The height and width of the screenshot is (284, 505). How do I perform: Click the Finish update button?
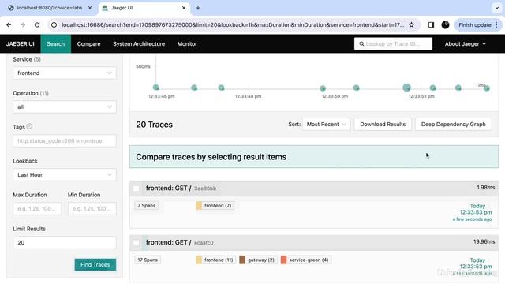click(478, 24)
